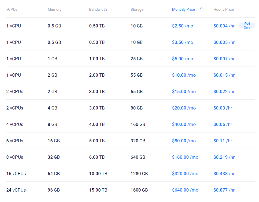
Task: Click the Bandwidth column header
Action: coord(98,10)
